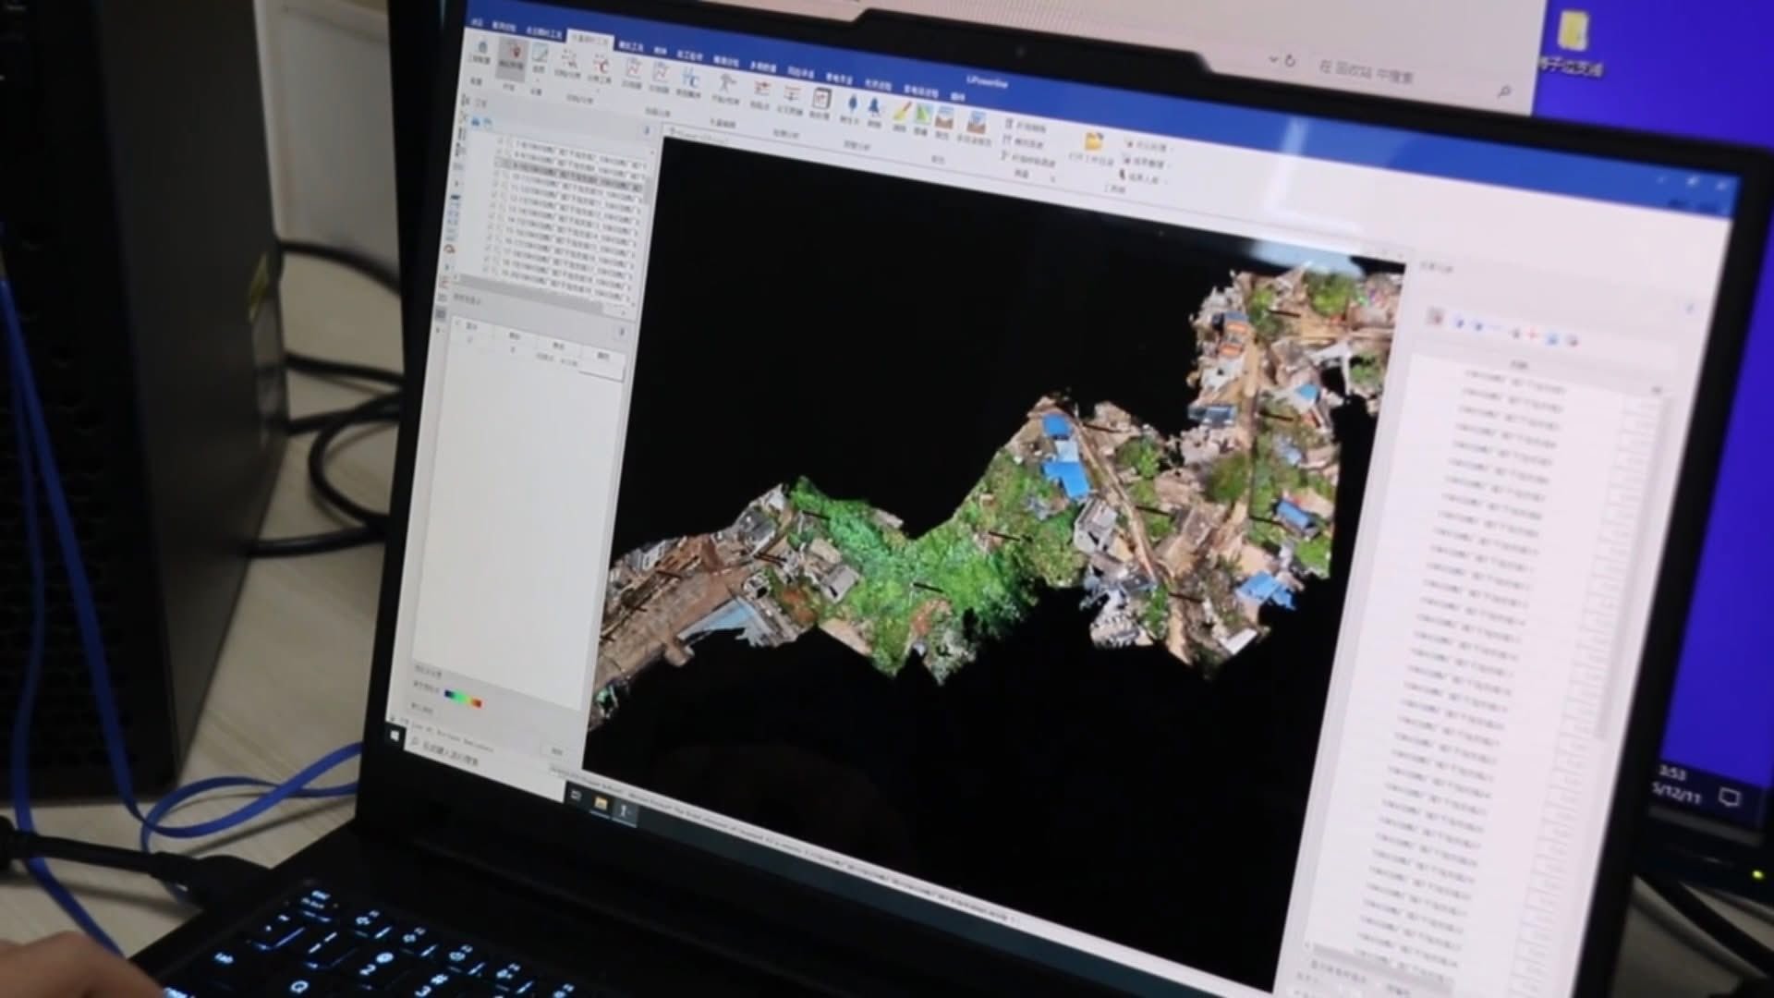Viewport: 1774px width, 998px height.
Task: Click the red plus icon in right panel toolbar
Action: [x=1532, y=335]
